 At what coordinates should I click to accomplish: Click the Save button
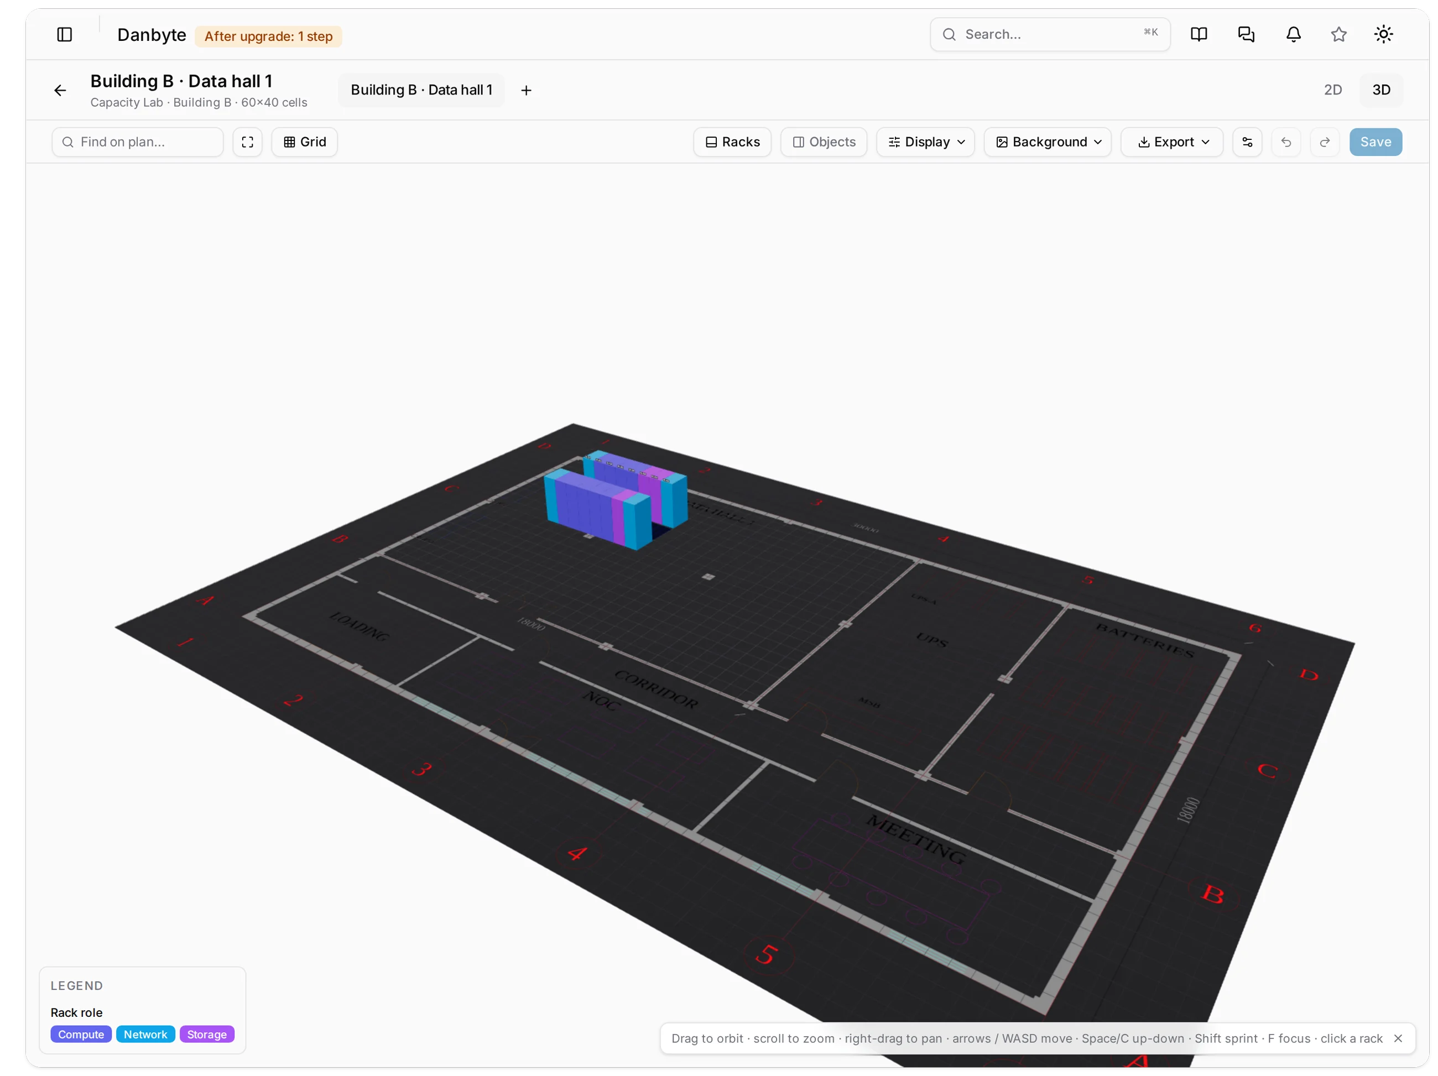(1375, 142)
